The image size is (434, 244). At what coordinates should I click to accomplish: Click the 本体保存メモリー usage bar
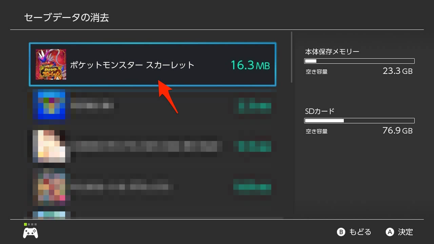click(359, 61)
